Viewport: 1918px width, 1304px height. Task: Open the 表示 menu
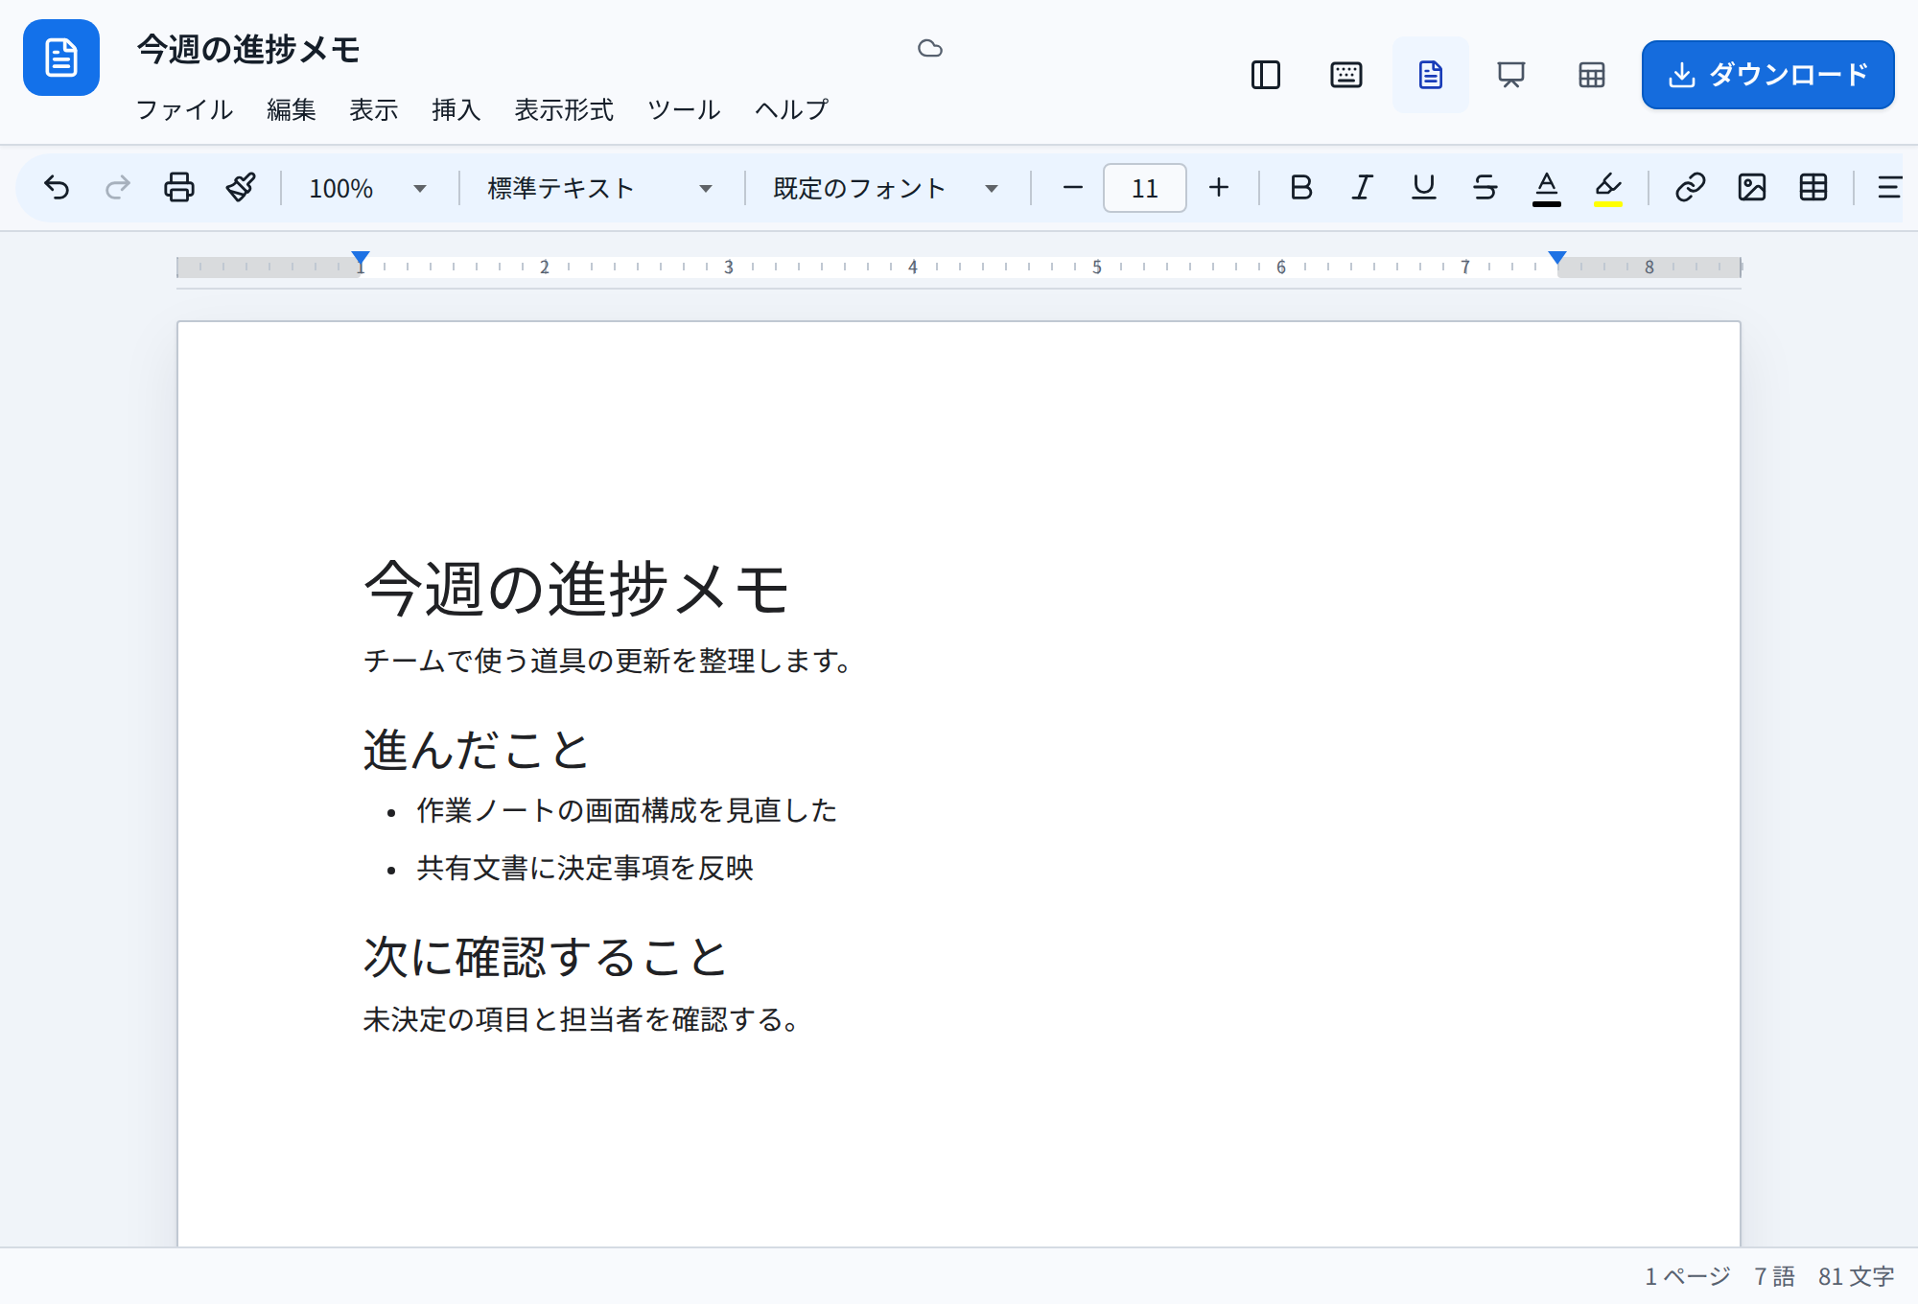(x=374, y=110)
